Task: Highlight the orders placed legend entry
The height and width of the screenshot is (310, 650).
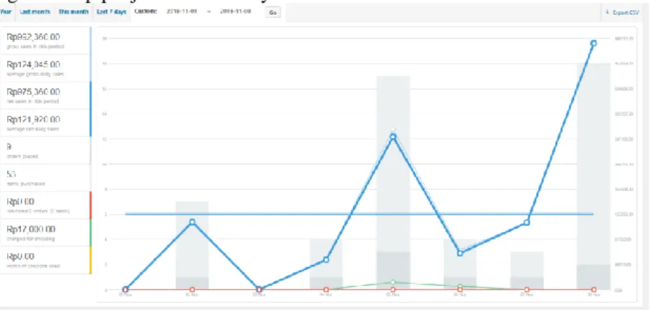Action: point(46,150)
